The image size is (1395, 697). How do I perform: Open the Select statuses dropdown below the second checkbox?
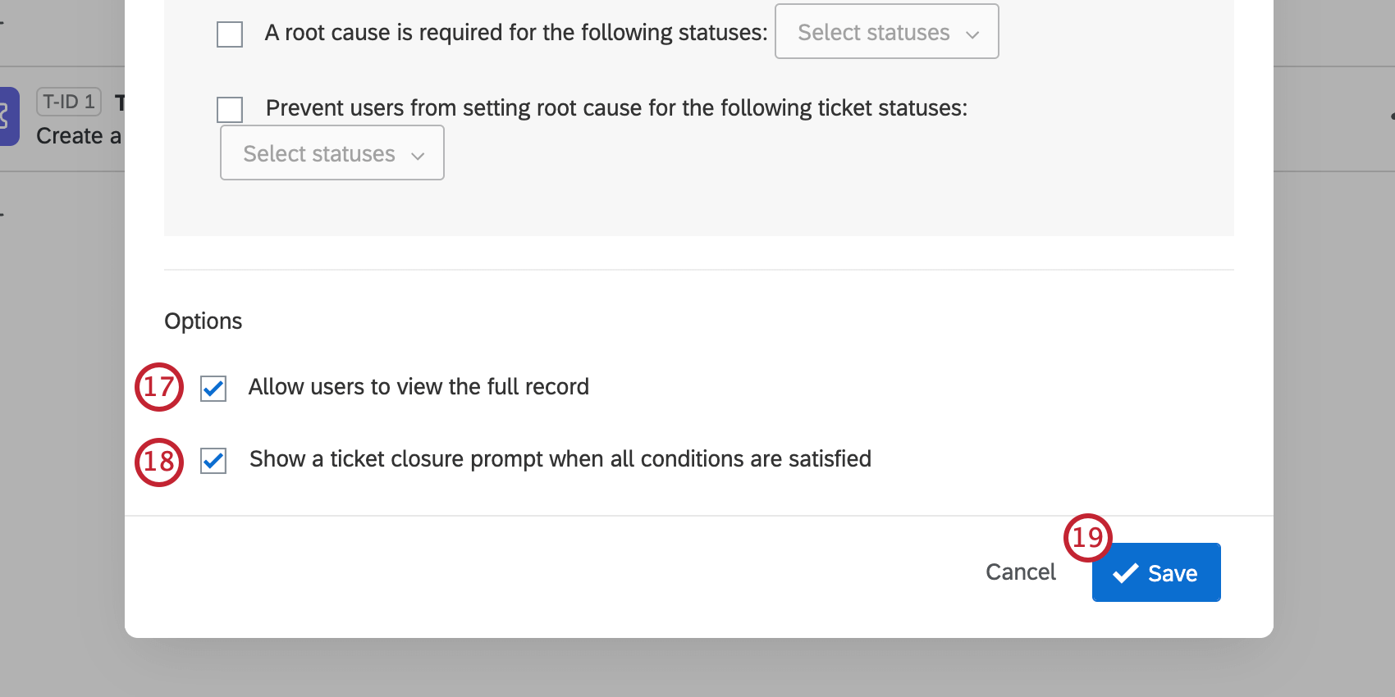332,153
